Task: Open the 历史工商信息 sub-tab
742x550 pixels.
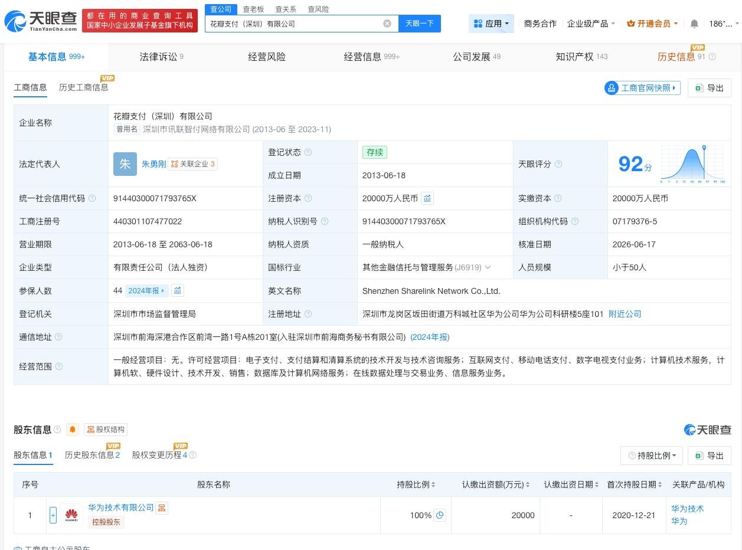Action: [x=83, y=87]
